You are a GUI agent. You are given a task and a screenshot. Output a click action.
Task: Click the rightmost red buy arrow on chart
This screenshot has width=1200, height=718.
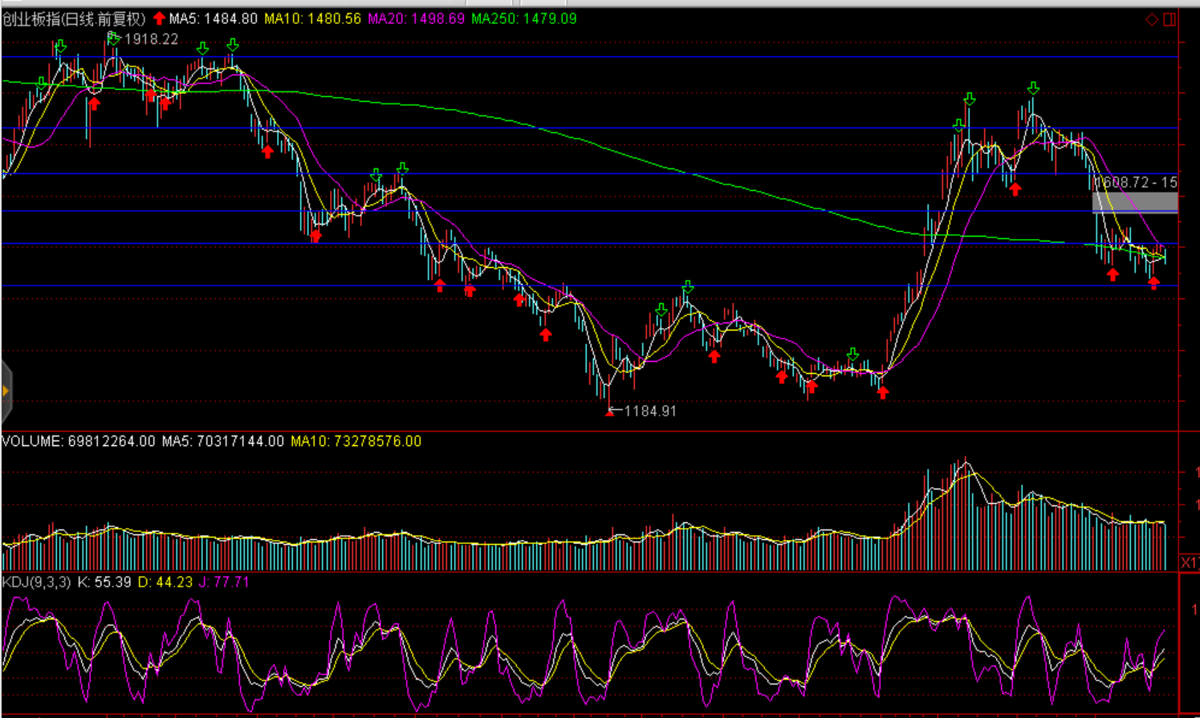click(x=1153, y=282)
